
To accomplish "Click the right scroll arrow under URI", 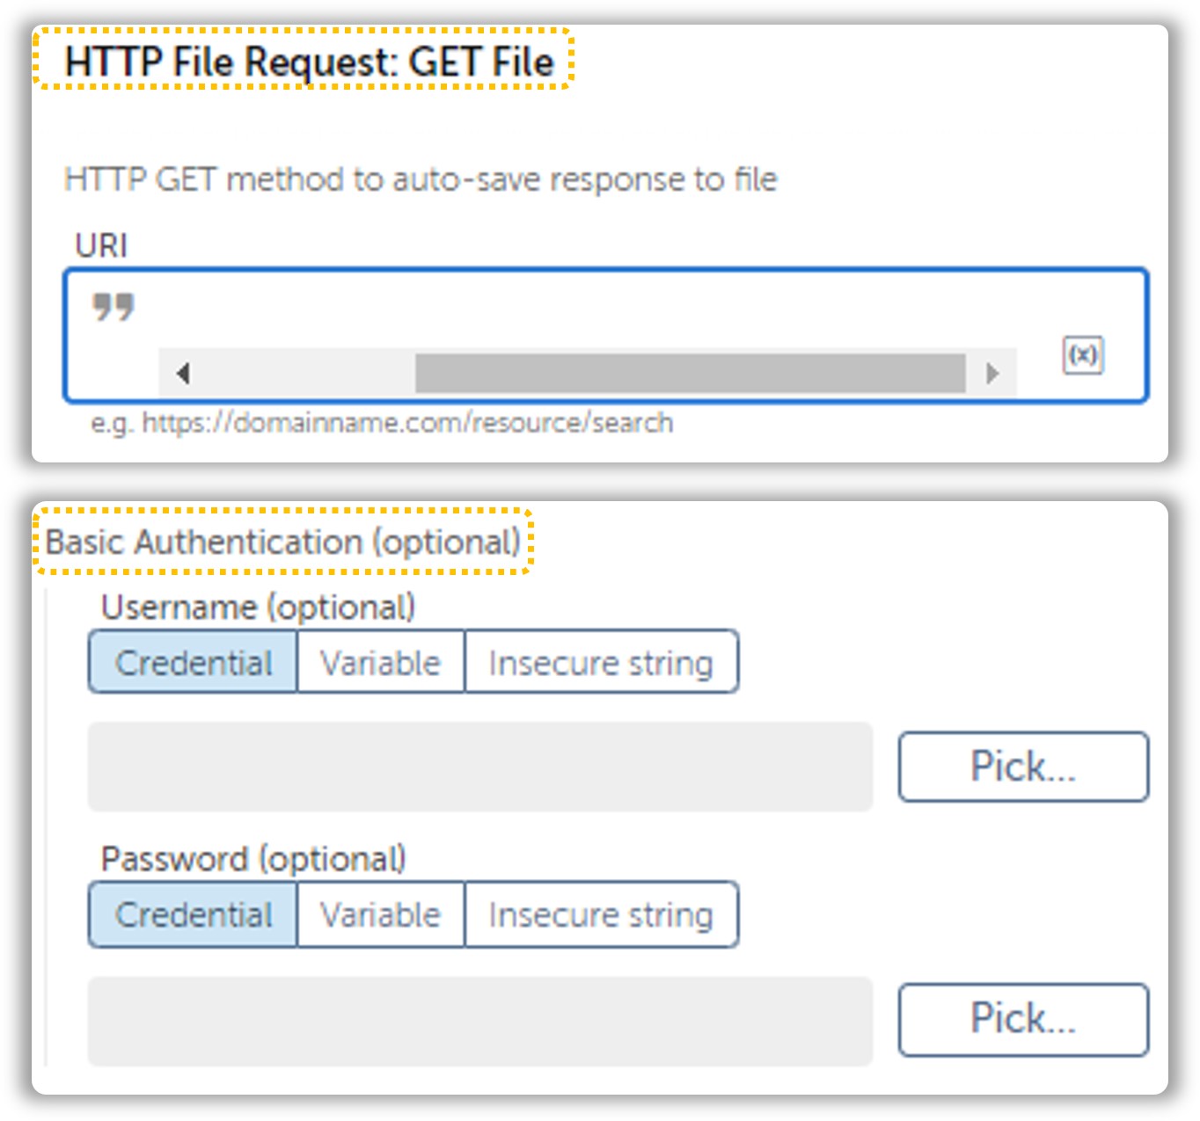I will [991, 373].
